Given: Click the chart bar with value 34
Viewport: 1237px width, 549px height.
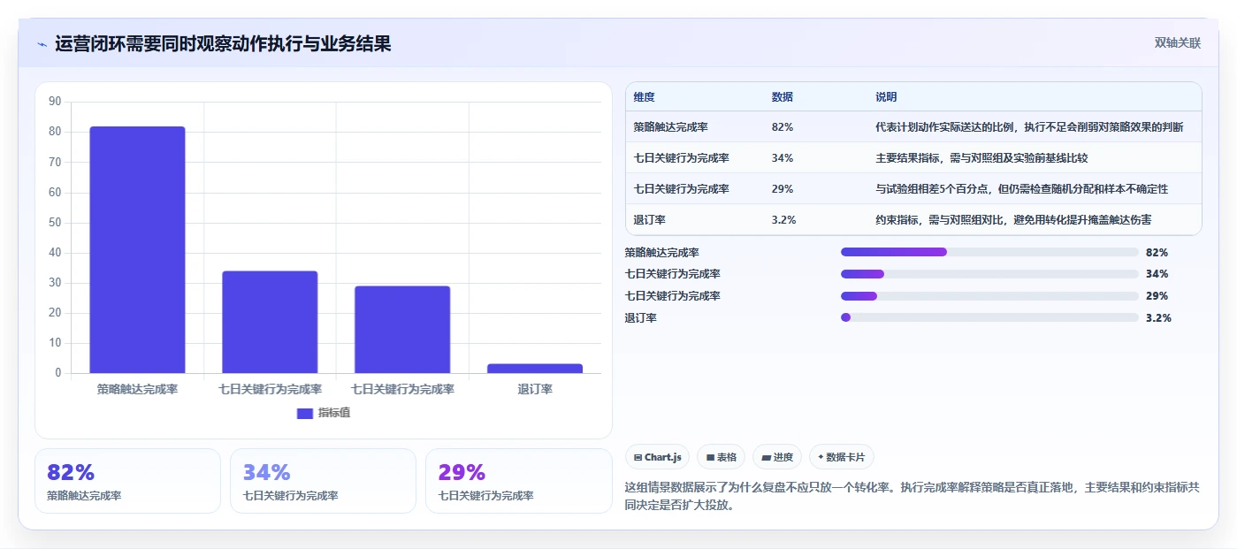Looking at the screenshot, I should point(270,322).
